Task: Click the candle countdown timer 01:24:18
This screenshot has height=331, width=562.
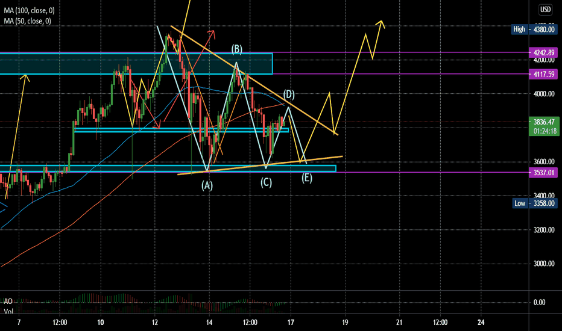Action: click(x=544, y=131)
